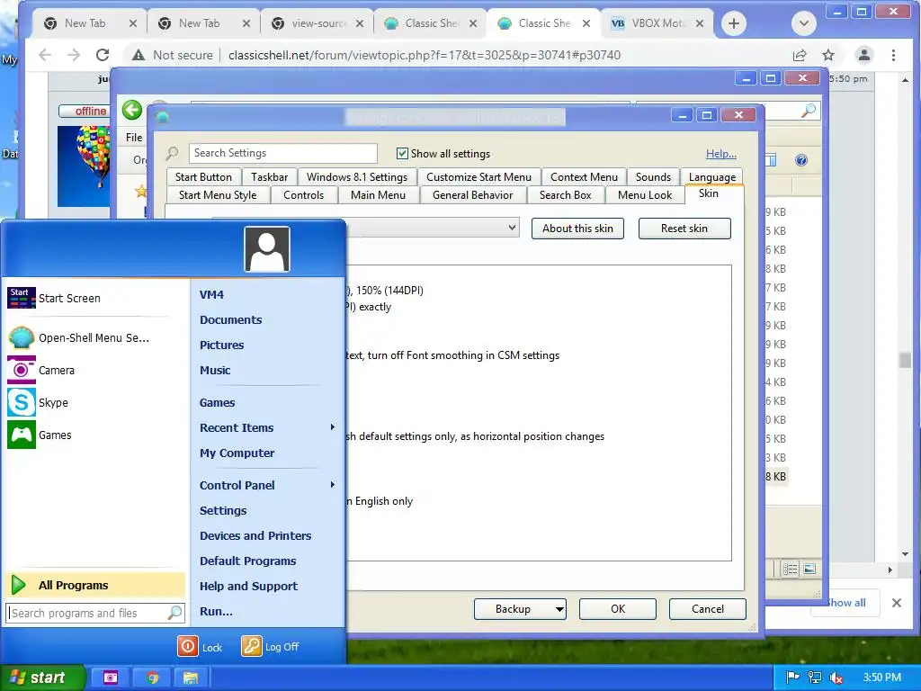The height and width of the screenshot is (691, 921).
Task: Click the Chrome address bar URL
Action: [x=425, y=55]
